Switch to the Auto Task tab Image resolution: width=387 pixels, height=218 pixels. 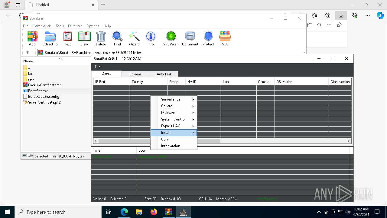tap(164, 74)
